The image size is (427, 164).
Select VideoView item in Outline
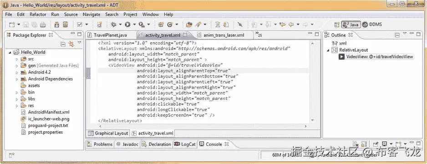(x=376, y=57)
